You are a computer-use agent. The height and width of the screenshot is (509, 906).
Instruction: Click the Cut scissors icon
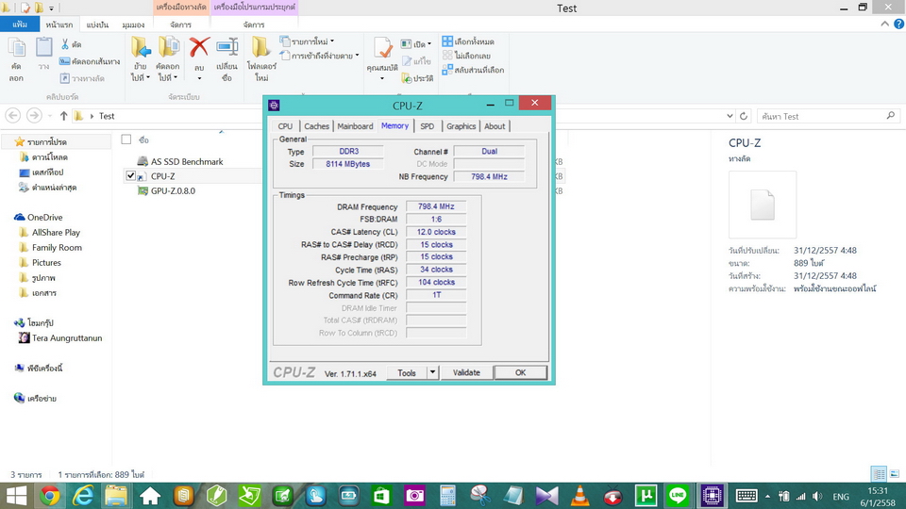pos(65,44)
